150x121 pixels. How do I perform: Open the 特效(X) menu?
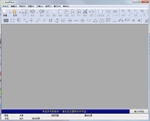pos(22,6)
